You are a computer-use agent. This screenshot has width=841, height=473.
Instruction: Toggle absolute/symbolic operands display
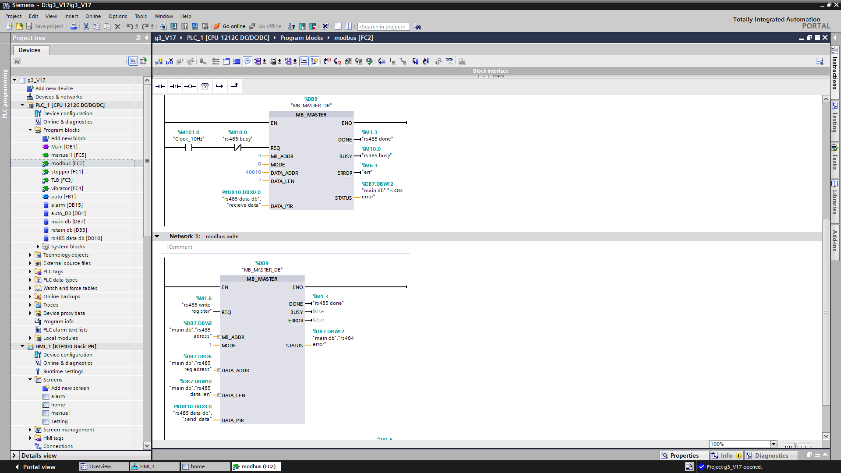point(258,61)
